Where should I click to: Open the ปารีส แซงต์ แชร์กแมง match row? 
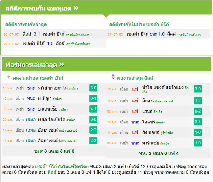click(159, 89)
